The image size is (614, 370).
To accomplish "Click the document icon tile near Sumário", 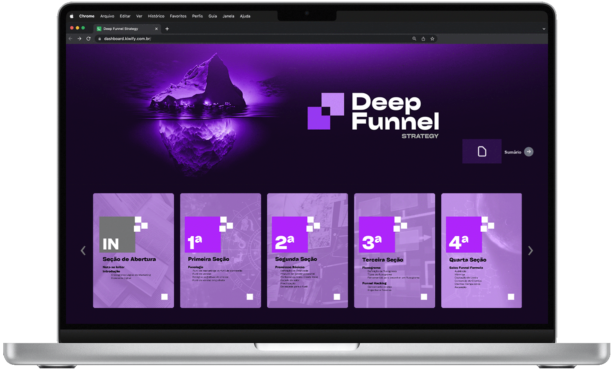I will pos(482,151).
